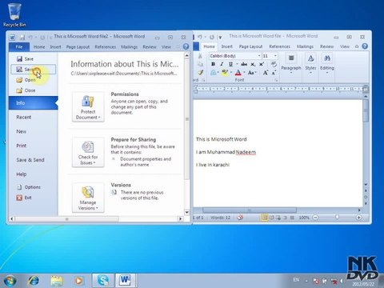Open the Protect Document dropdown

click(88, 107)
